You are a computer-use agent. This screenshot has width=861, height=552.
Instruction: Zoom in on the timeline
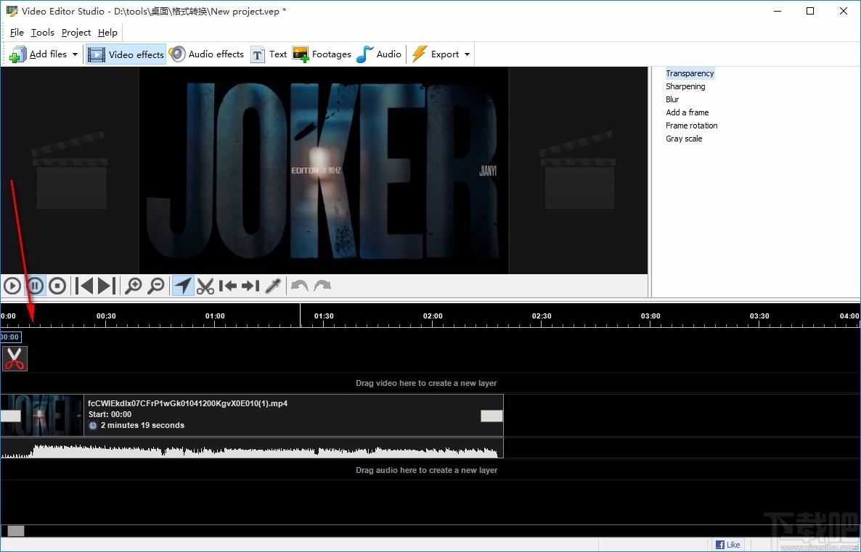(x=133, y=286)
